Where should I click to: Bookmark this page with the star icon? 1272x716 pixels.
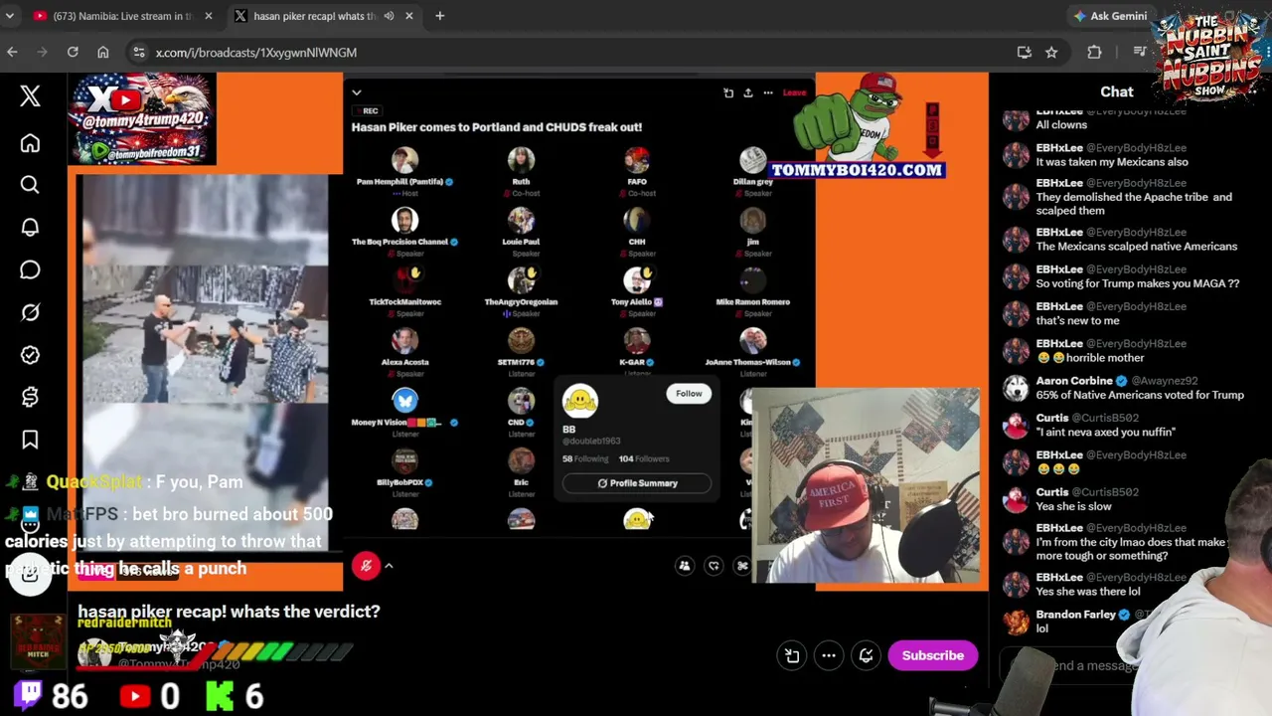1051,52
